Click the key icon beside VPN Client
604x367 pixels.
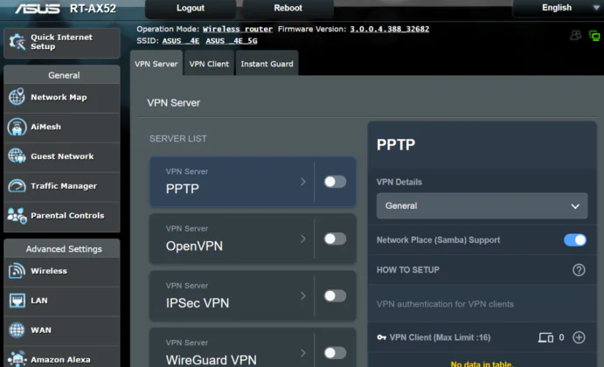[381, 337]
